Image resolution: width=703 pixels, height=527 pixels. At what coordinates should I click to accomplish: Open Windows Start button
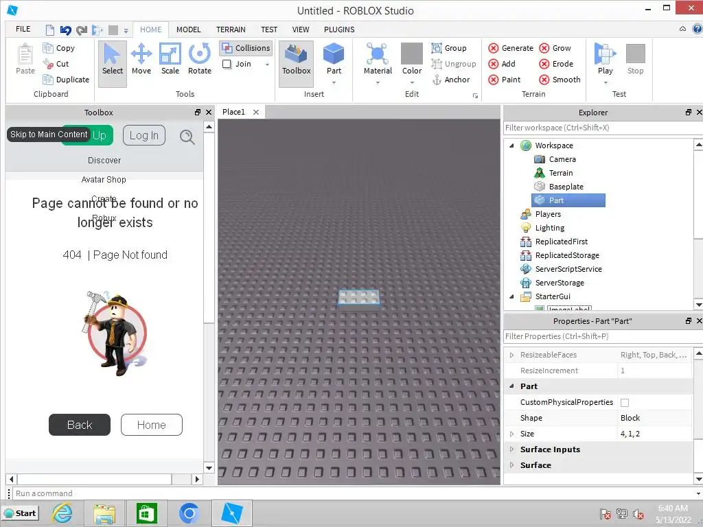click(20, 513)
